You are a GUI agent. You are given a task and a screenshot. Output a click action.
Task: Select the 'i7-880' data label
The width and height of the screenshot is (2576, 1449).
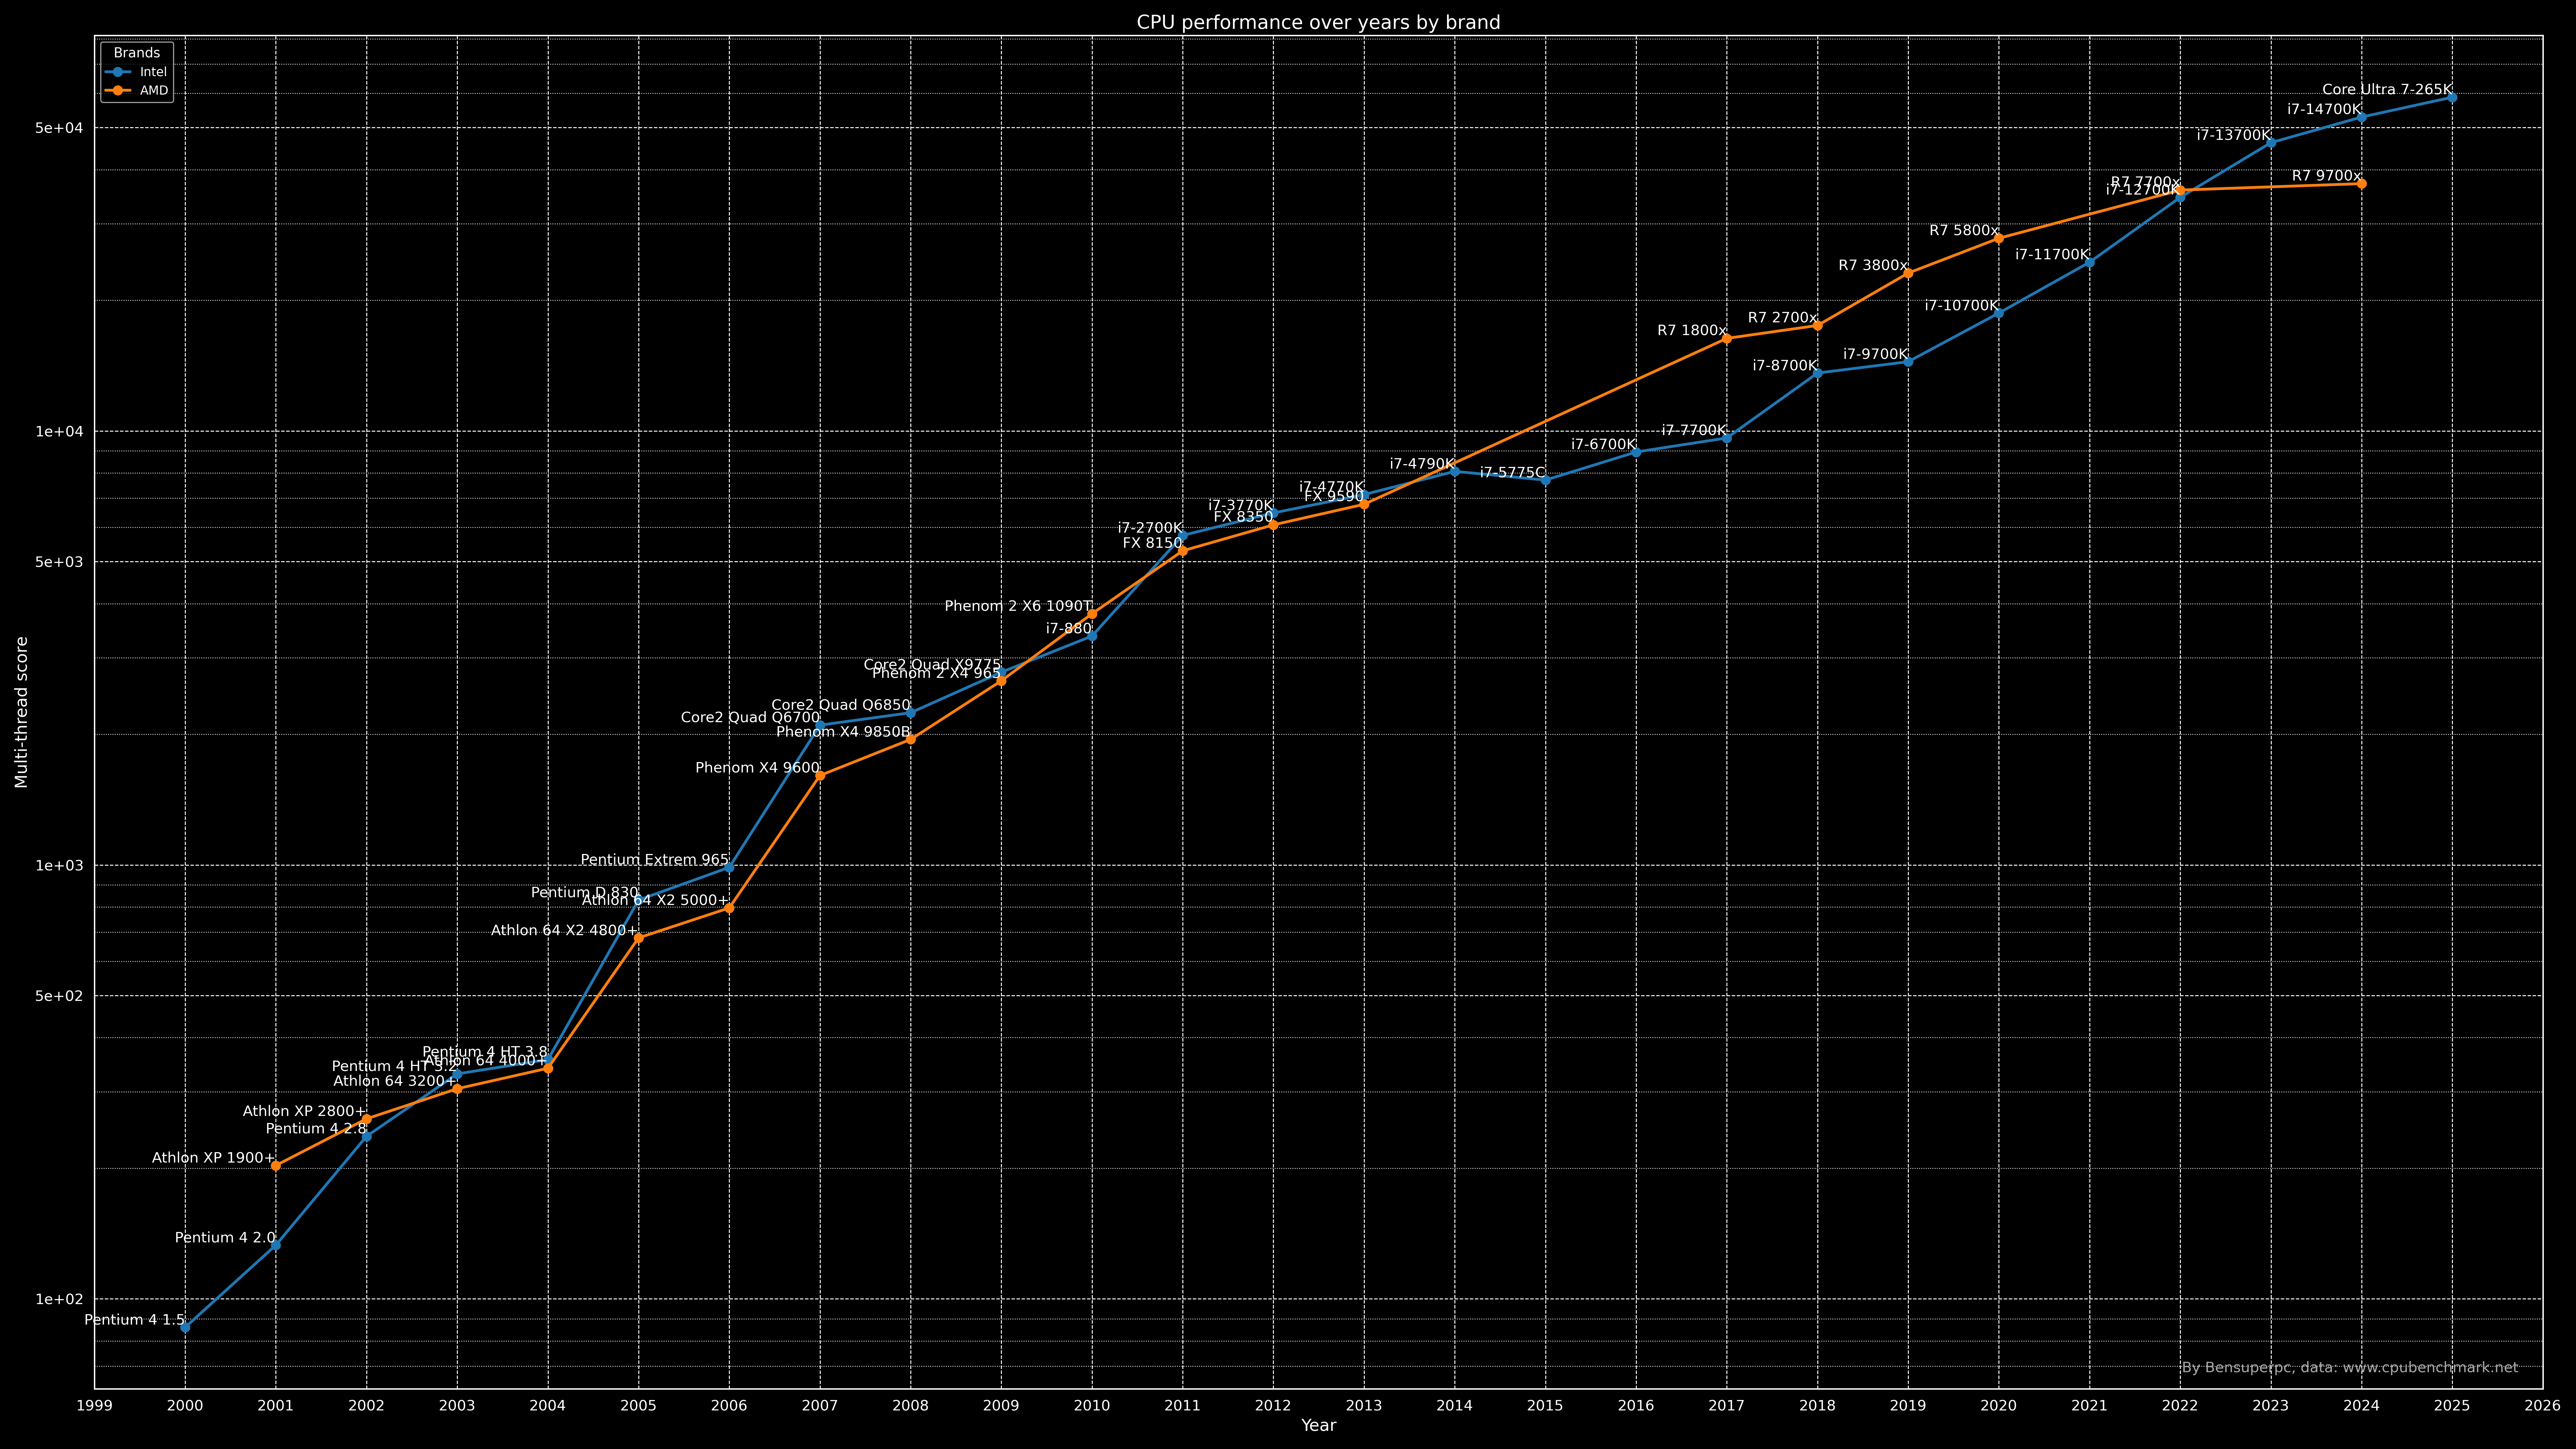point(1069,629)
